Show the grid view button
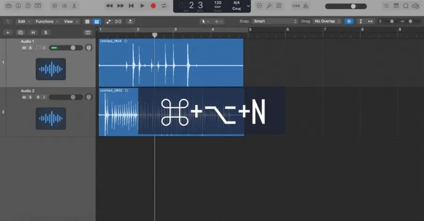The height and width of the screenshot is (221, 424). click(87, 22)
